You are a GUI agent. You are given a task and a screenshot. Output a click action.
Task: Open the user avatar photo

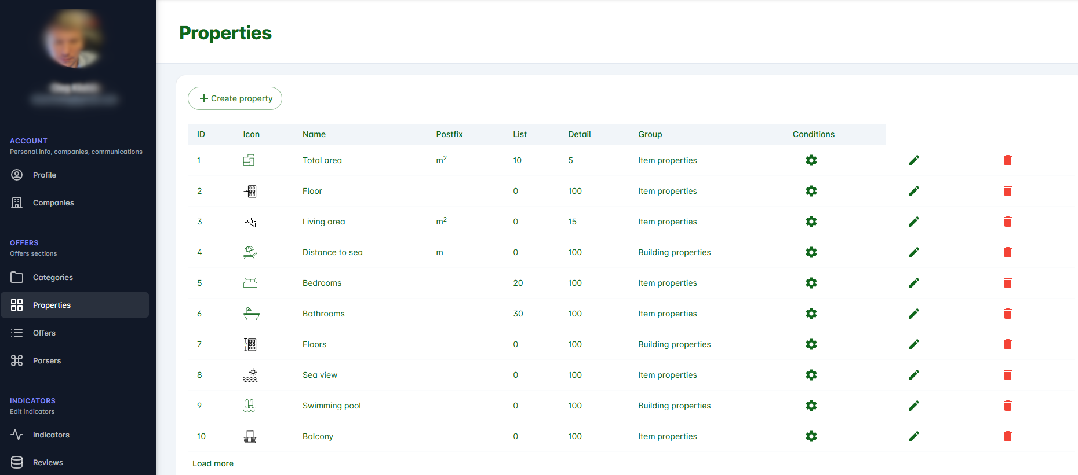tap(74, 39)
